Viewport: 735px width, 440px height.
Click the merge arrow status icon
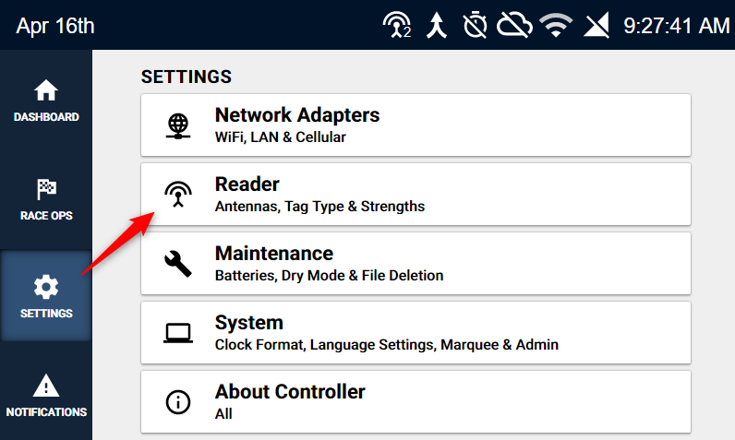click(x=437, y=25)
